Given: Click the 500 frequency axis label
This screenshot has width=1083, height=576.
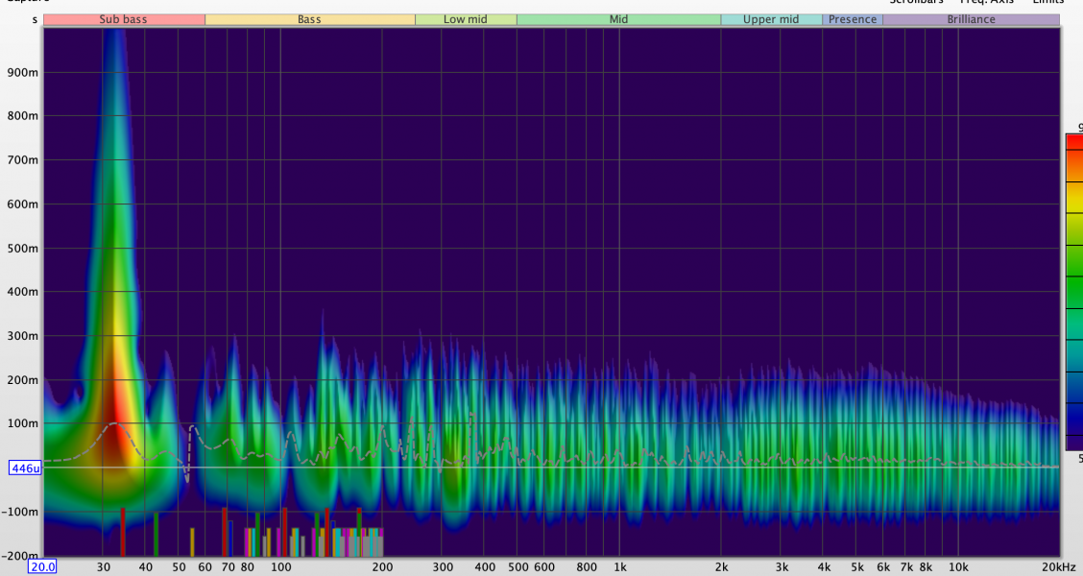Looking at the screenshot, I should [517, 567].
